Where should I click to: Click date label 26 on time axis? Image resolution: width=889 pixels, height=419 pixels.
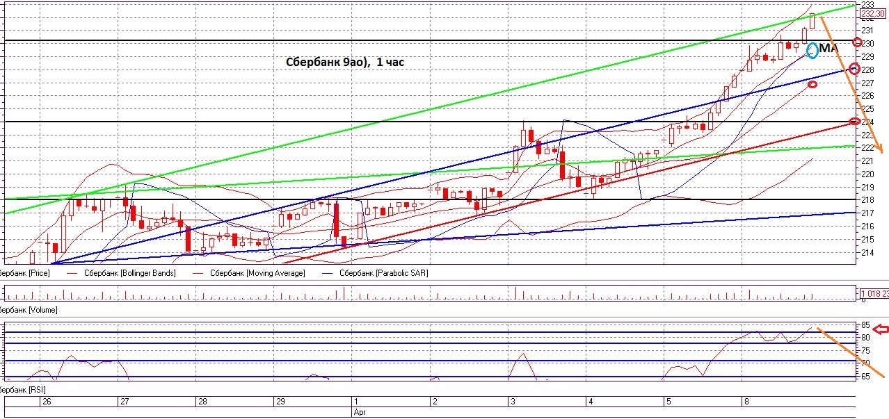[47, 402]
